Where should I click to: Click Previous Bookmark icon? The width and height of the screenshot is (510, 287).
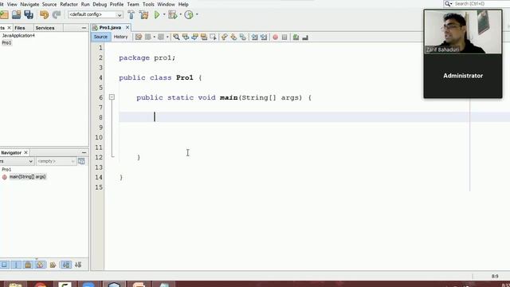click(x=225, y=37)
